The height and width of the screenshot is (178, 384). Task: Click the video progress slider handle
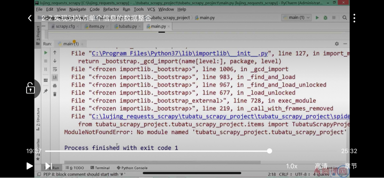click(270, 151)
